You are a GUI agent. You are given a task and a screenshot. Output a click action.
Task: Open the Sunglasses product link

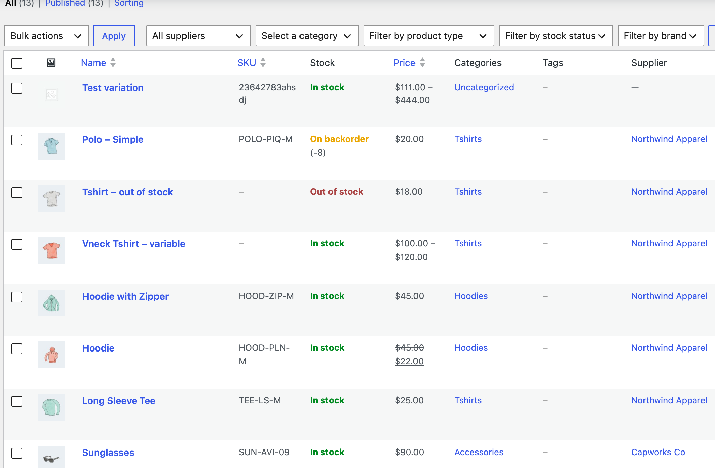pyautogui.click(x=108, y=453)
